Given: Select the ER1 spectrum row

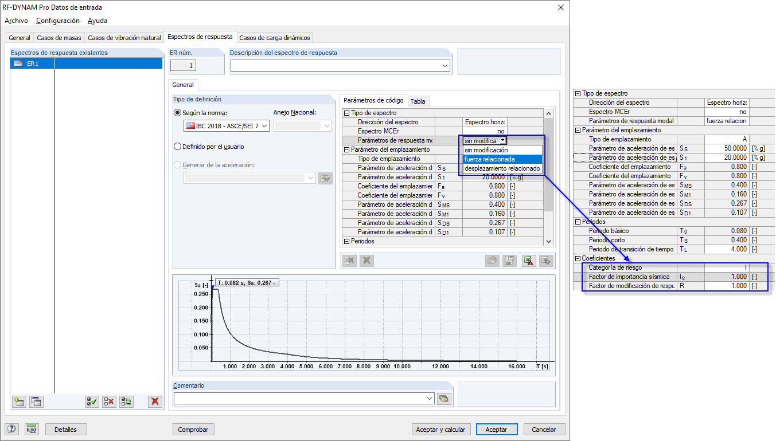Looking at the screenshot, I should [86, 64].
